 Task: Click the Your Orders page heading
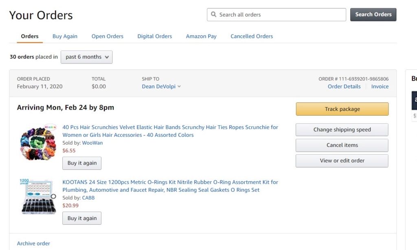(41, 15)
